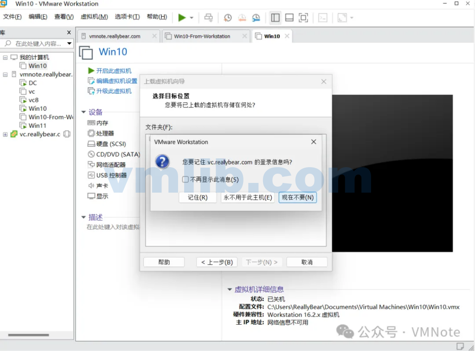Click the vc.reallybear.c vCenter server icon

tap(13, 134)
